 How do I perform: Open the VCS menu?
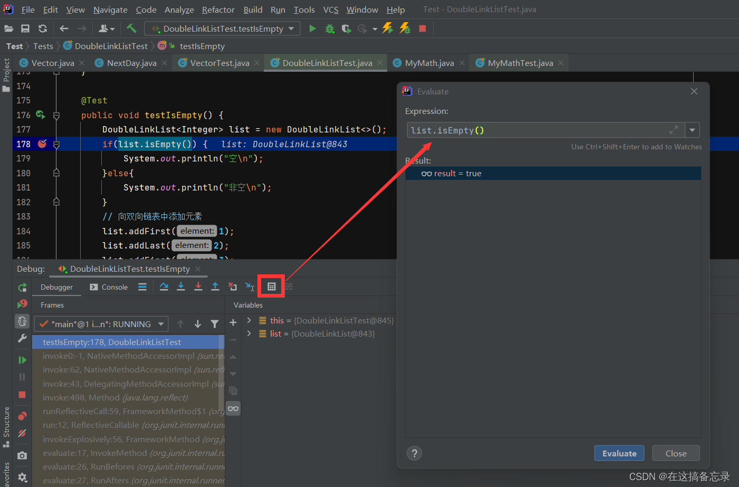331,9
